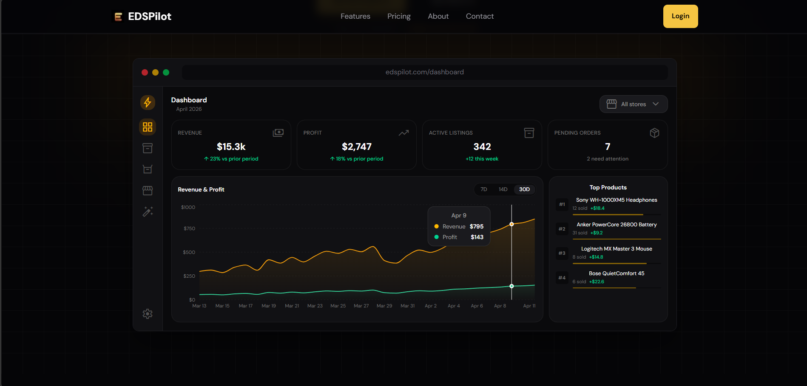Switch chart range to 14D
807x386 pixels.
pyautogui.click(x=503, y=189)
